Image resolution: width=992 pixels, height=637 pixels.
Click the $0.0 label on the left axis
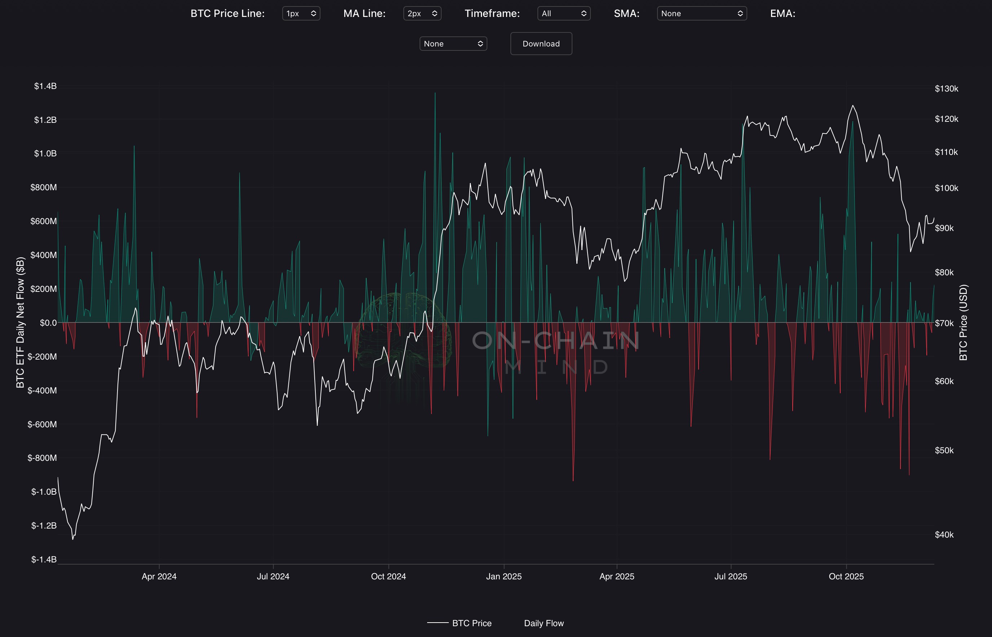tap(48, 322)
